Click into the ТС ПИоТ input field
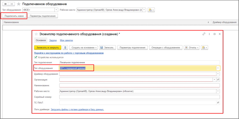Image resolution: width=239 pixels, height=119 pixels. (138, 103)
